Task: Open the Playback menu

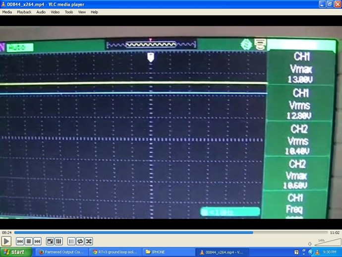Action: (24, 12)
